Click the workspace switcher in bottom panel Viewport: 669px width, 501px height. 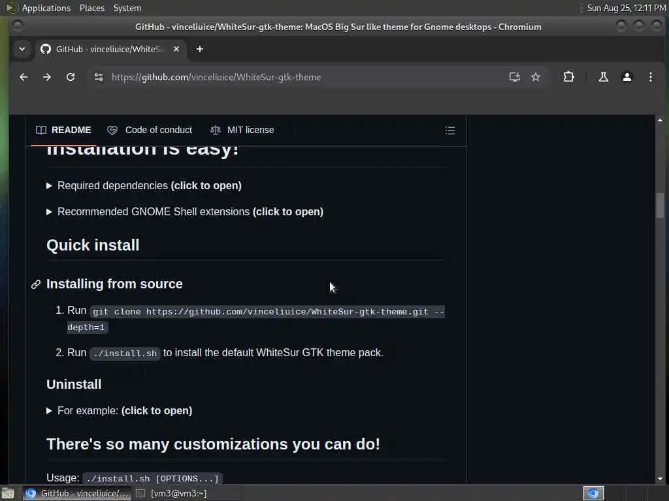coord(593,493)
